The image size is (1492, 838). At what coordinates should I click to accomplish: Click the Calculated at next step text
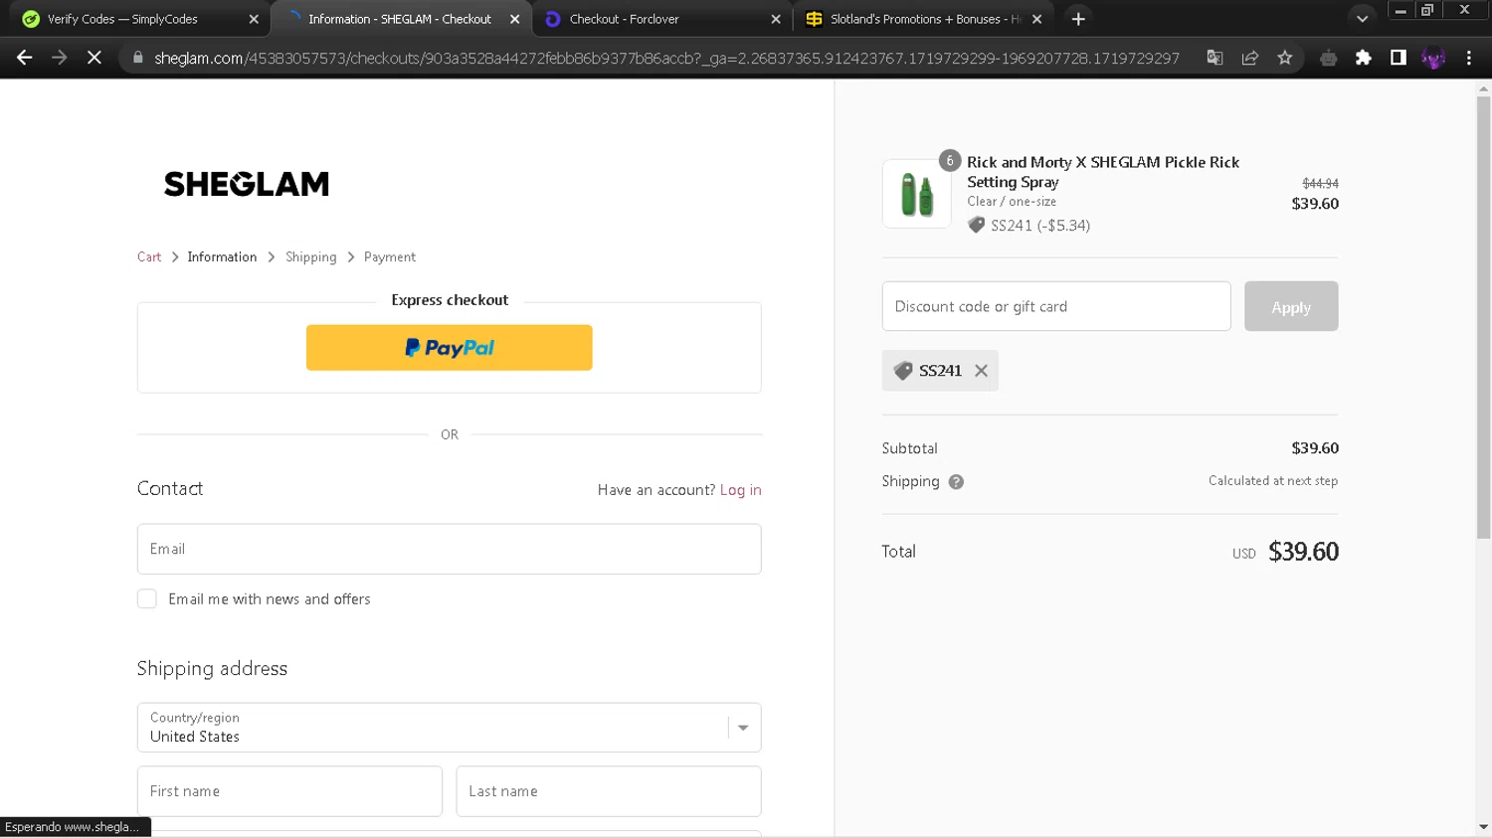[x=1273, y=481]
